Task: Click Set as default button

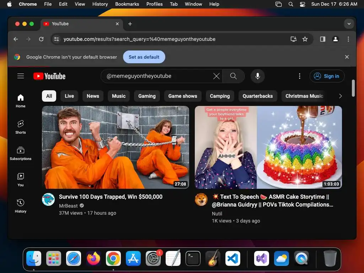Action: [144, 57]
